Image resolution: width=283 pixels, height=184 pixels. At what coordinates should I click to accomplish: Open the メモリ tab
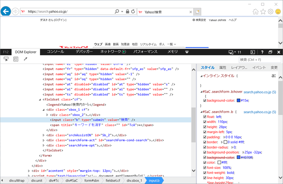(x=172, y=52)
